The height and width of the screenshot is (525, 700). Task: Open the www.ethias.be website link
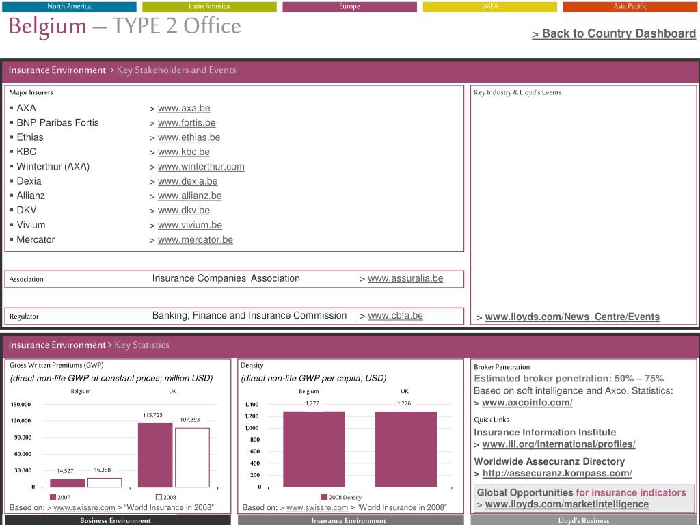point(189,137)
